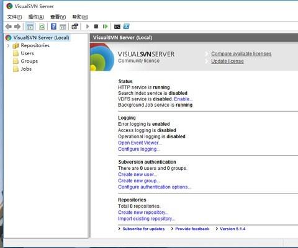This screenshot has width=298, height=248.
Task: Click the Users folder icon in tree
Action: [x=16, y=53]
